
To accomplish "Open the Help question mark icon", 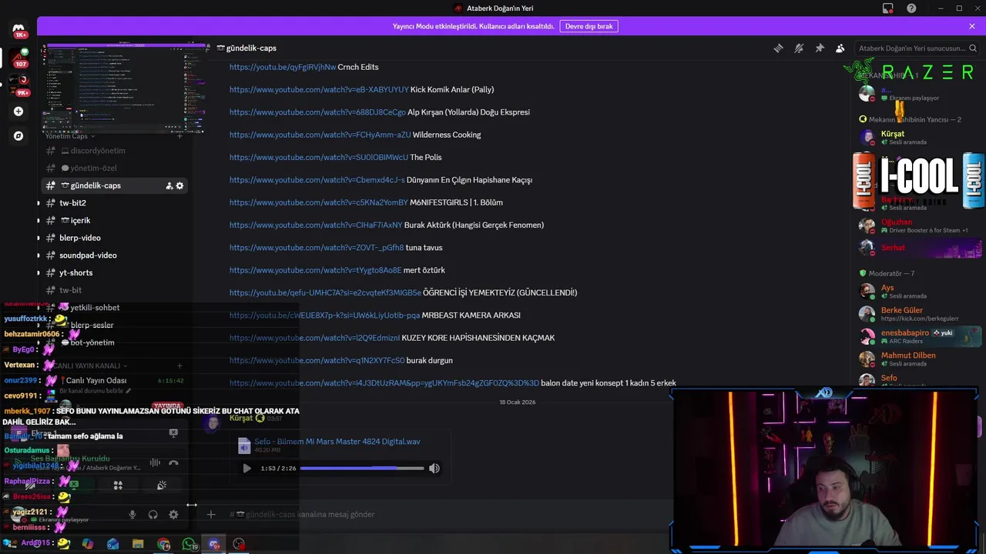I will point(911,8).
